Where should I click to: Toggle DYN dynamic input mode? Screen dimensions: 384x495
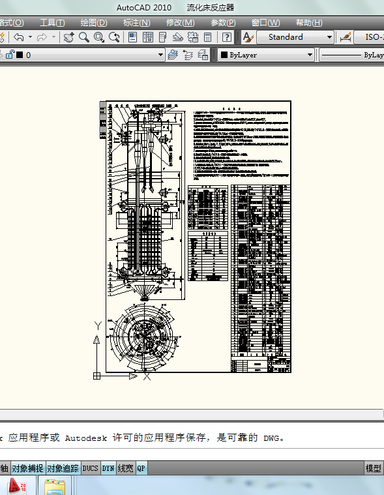[x=108, y=468]
